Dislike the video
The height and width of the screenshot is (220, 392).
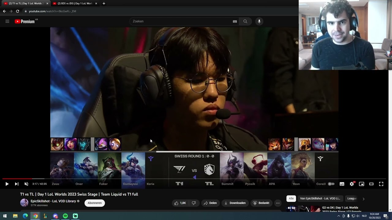click(194, 203)
